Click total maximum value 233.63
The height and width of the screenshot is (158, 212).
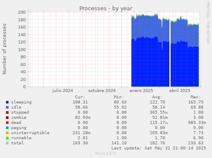coord(196,143)
